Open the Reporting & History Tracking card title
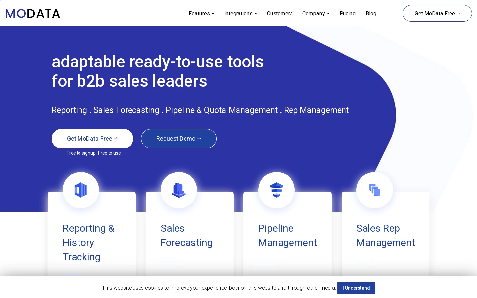This screenshot has width=477, height=298. click(x=88, y=243)
